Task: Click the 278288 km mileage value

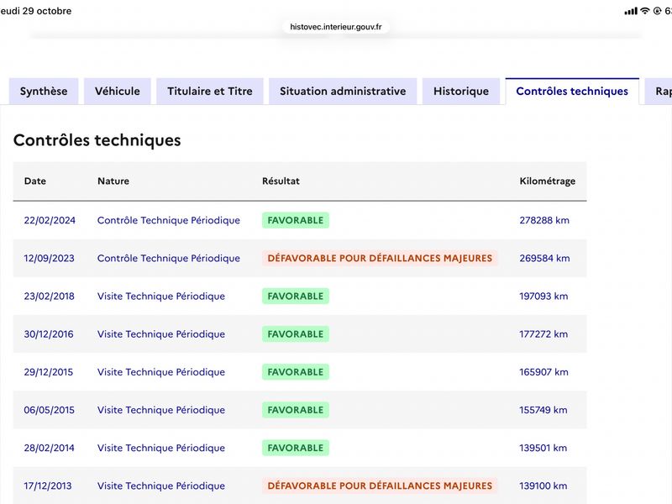Action: pyautogui.click(x=544, y=220)
